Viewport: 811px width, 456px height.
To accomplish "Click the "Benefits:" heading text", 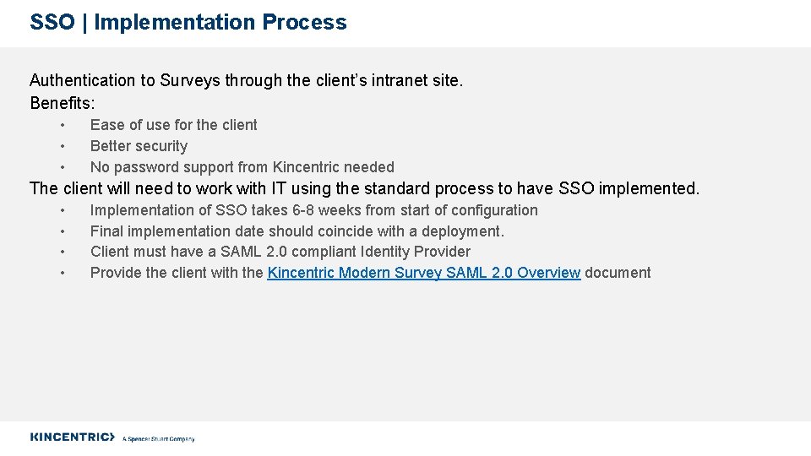I will 63,103.
